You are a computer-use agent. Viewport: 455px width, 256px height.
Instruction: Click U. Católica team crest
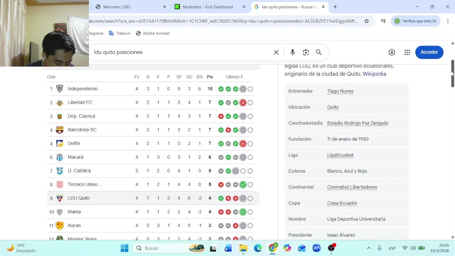(60, 171)
